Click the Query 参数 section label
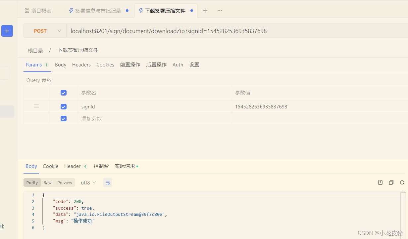Viewport: 408px width, 239px height. [x=39, y=80]
